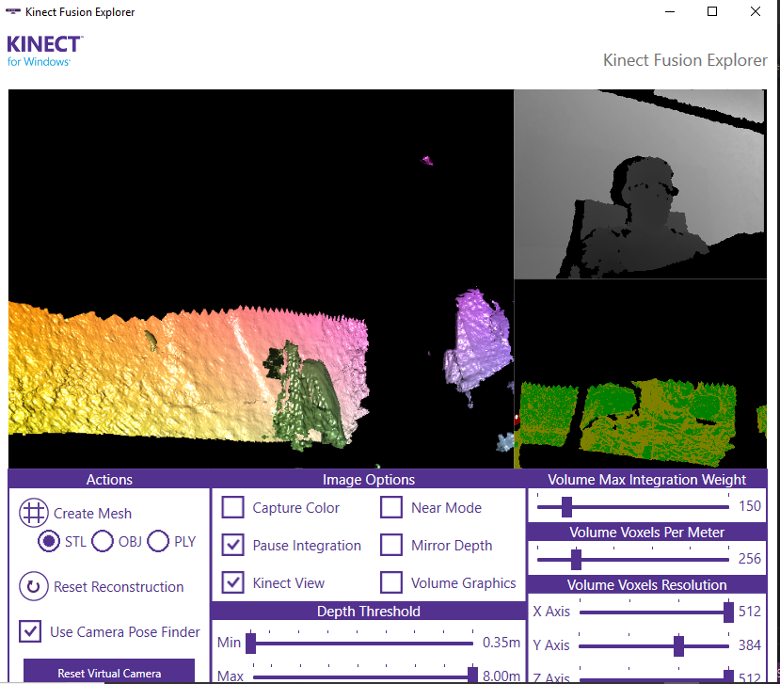Click the Volume Max Integration Weight slider
The image size is (780, 684).
(x=633, y=507)
